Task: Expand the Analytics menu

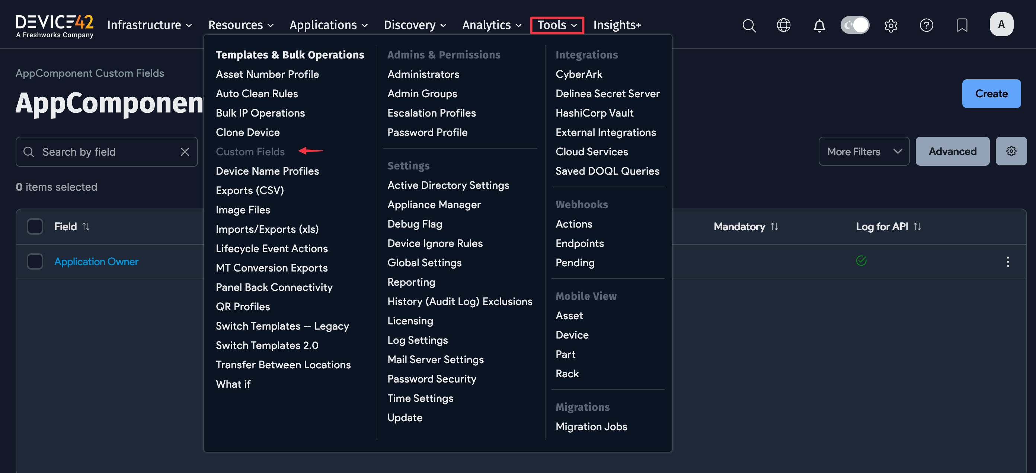Action: (491, 25)
